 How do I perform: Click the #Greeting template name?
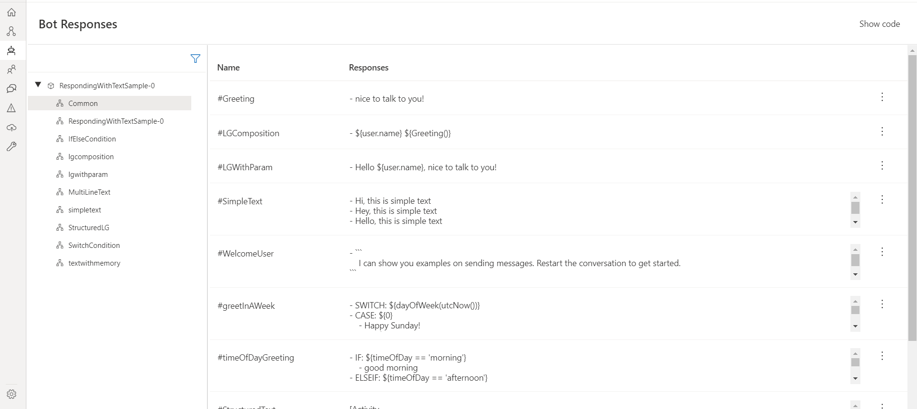236,99
